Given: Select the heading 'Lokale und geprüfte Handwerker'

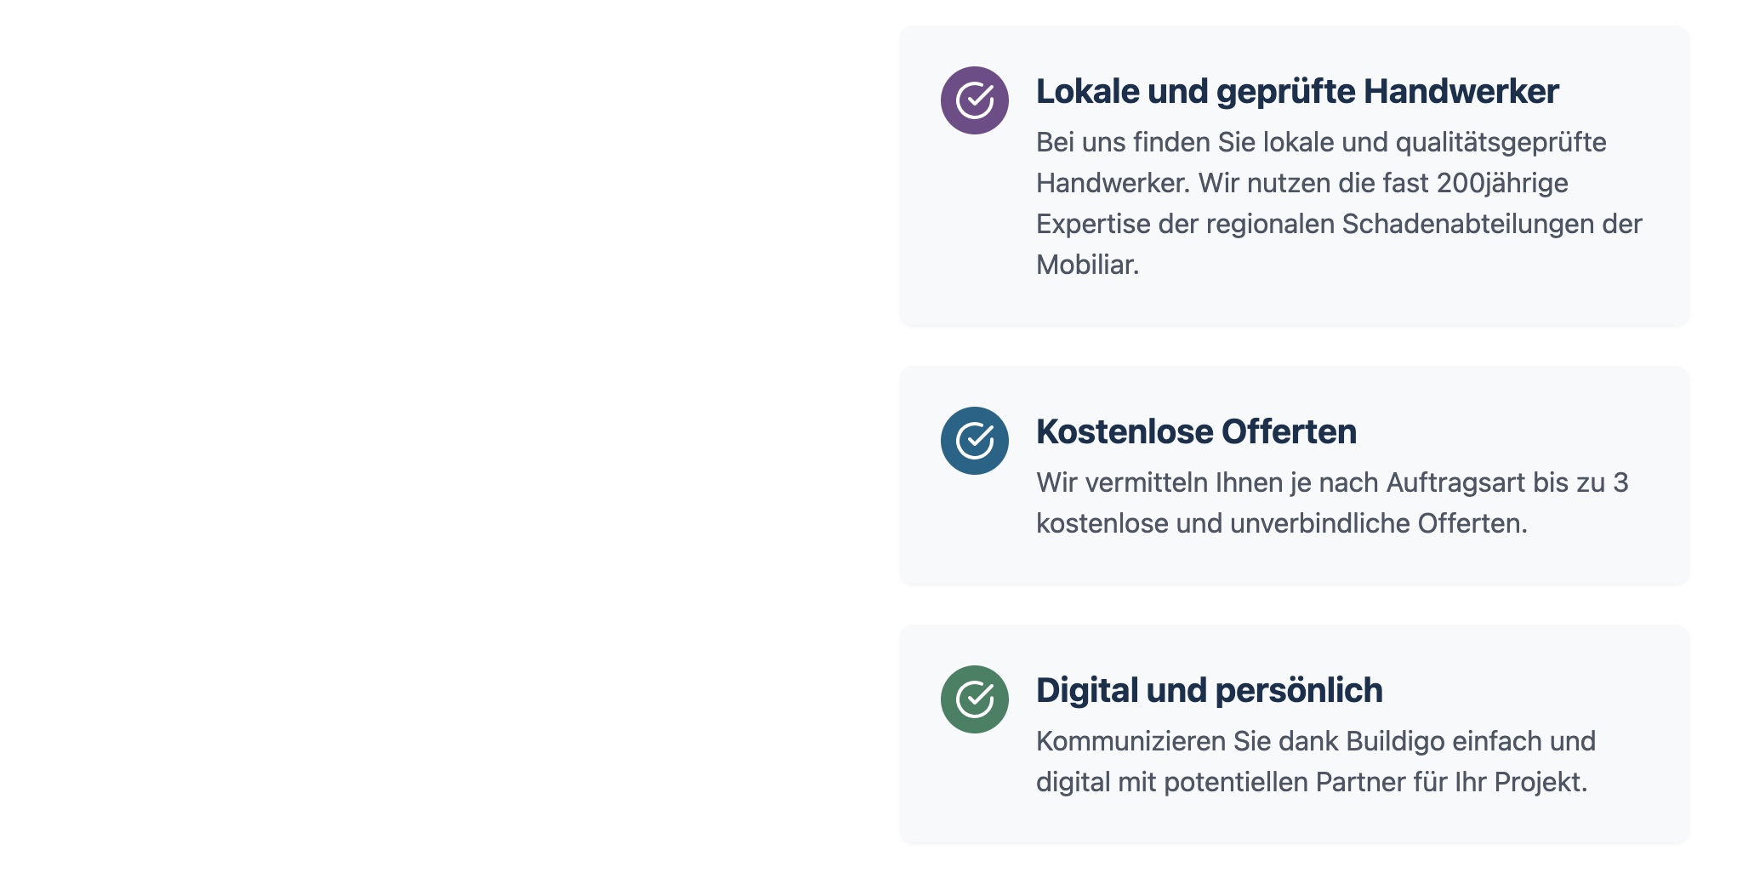Looking at the screenshot, I should [1297, 92].
